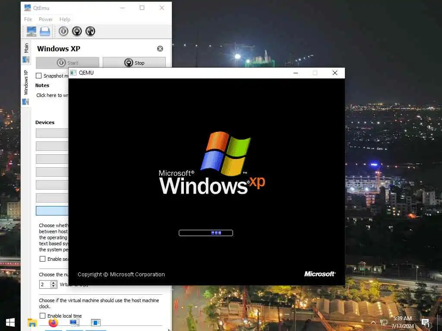
Task: Close the QEMU window
Action: pos(335,73)
